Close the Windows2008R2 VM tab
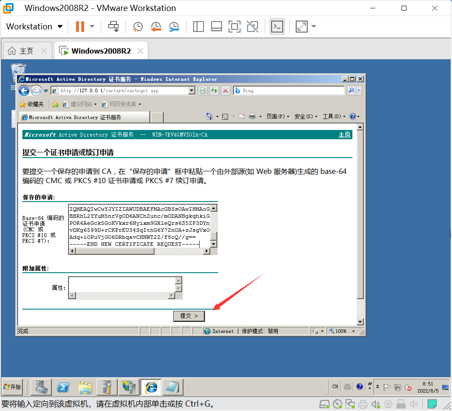452x411 pixels. 140,51
